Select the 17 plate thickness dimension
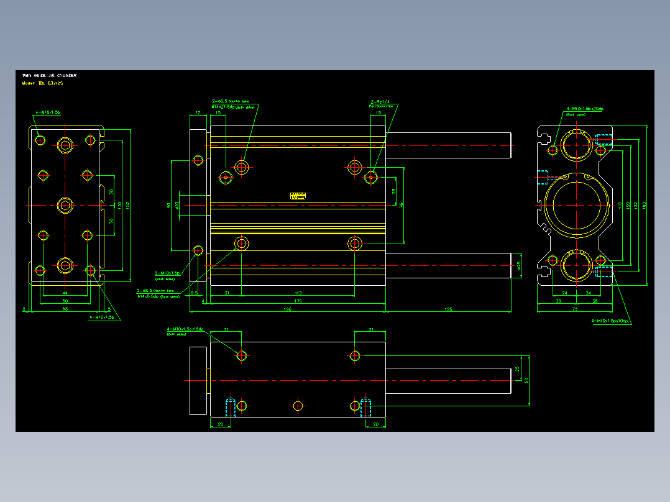The width and height of the screenshot is (670, 502). pyautogui.click(x=198, y=113)
